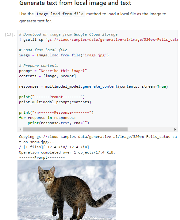Click the contents = [image, prompt] line
Image resolution: width=180 pixels, height=220 pixels.
[x=48, y=76]
